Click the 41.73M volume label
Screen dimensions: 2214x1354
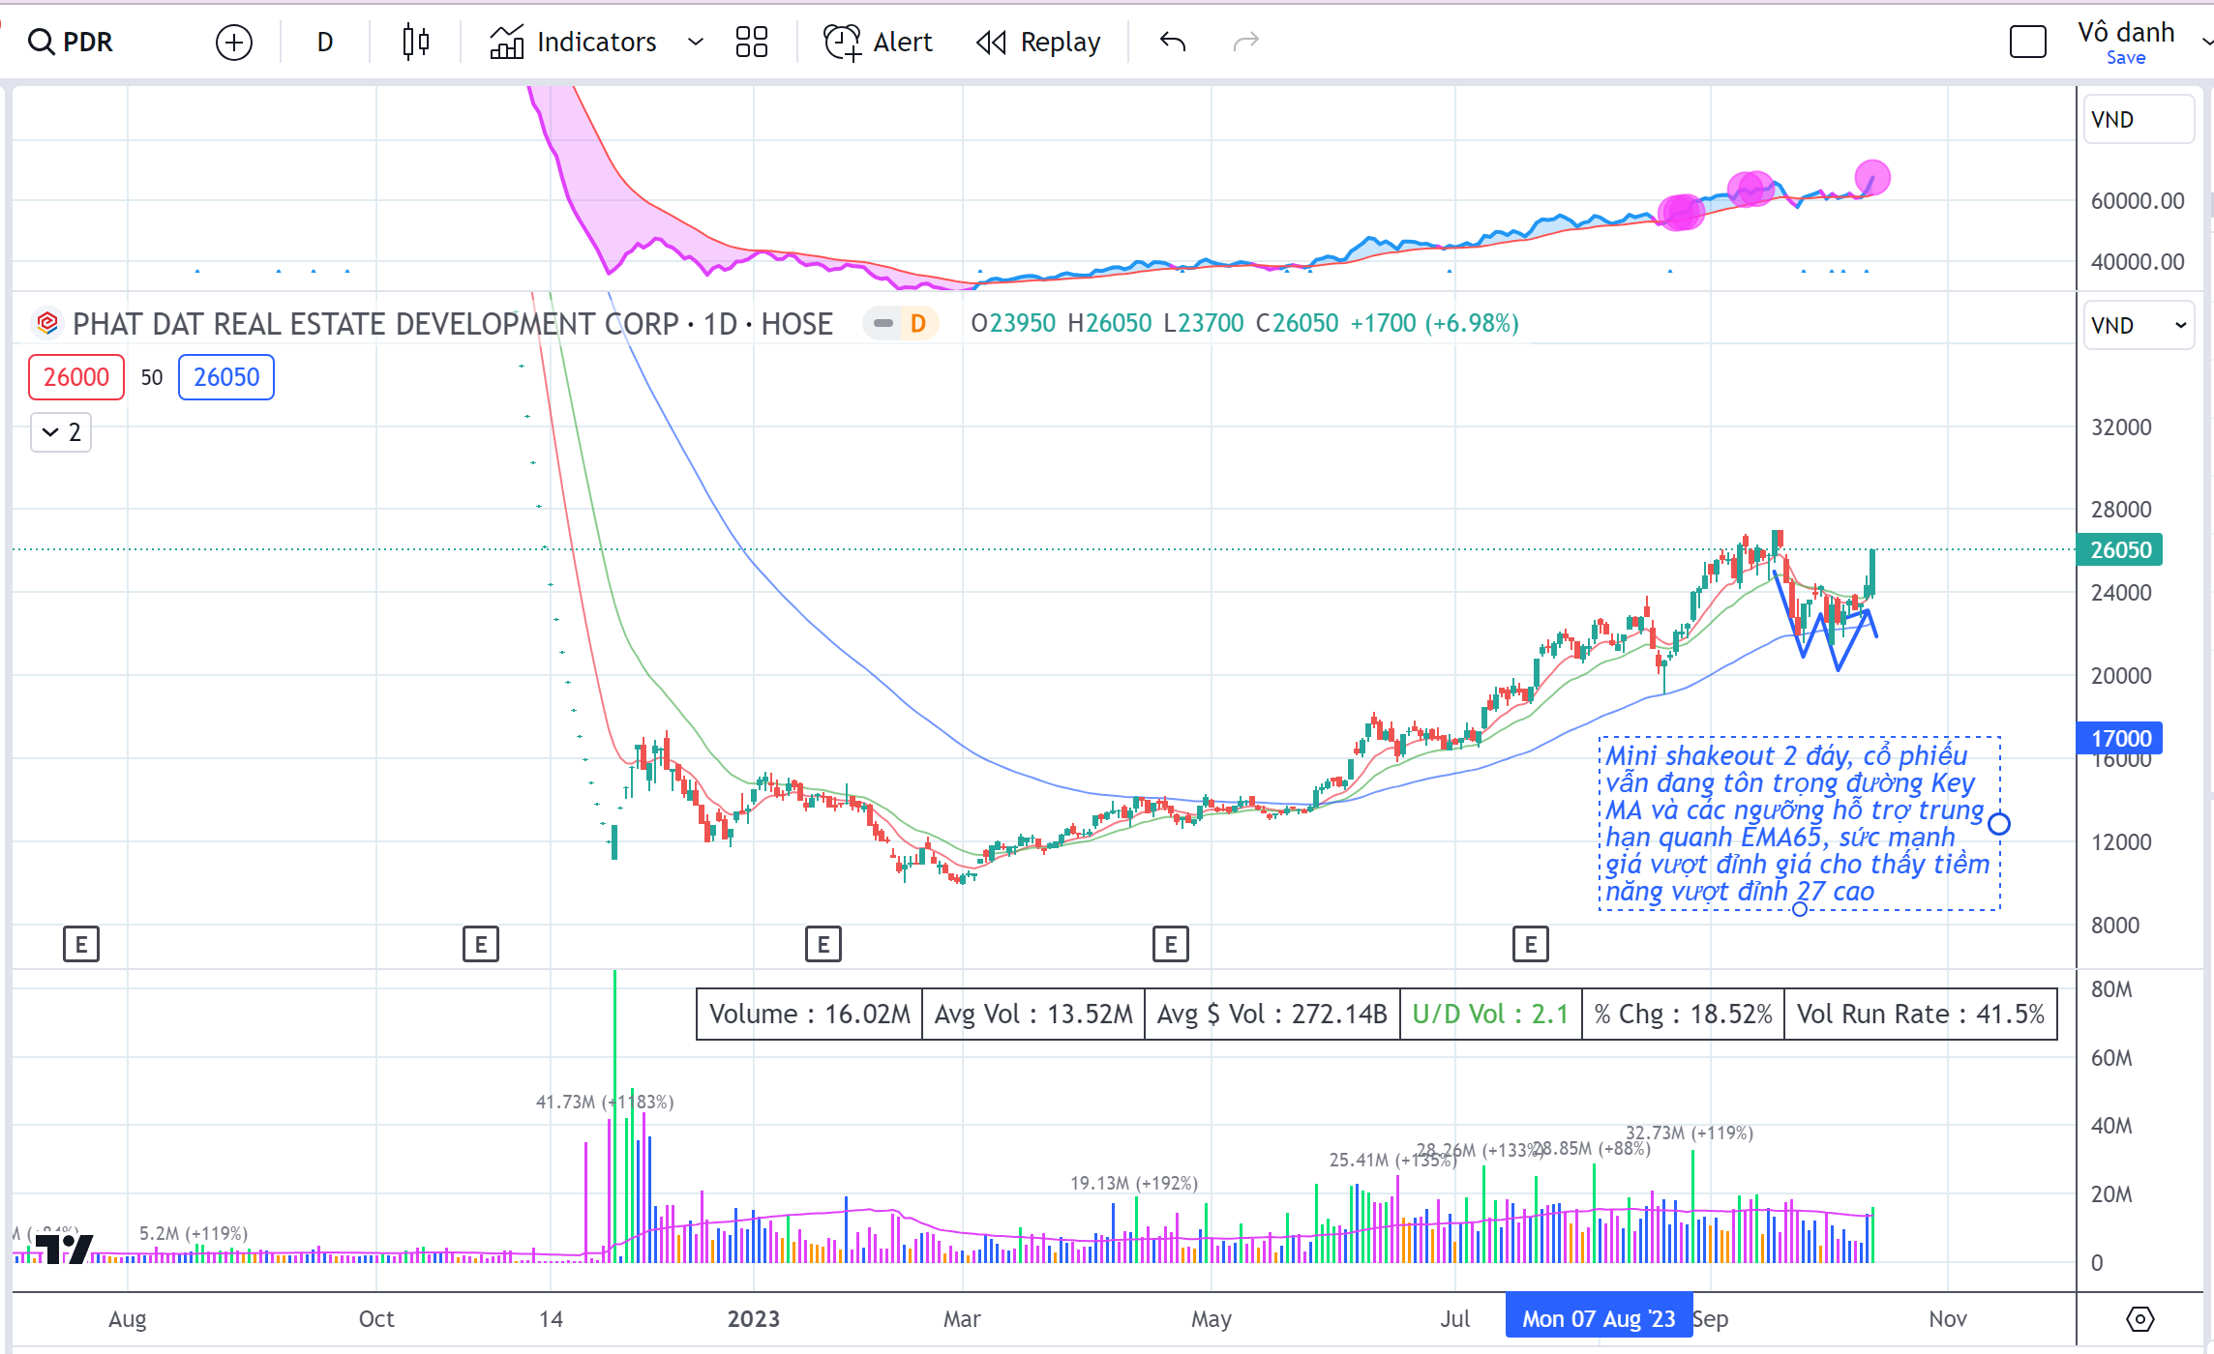point(605,1102)
